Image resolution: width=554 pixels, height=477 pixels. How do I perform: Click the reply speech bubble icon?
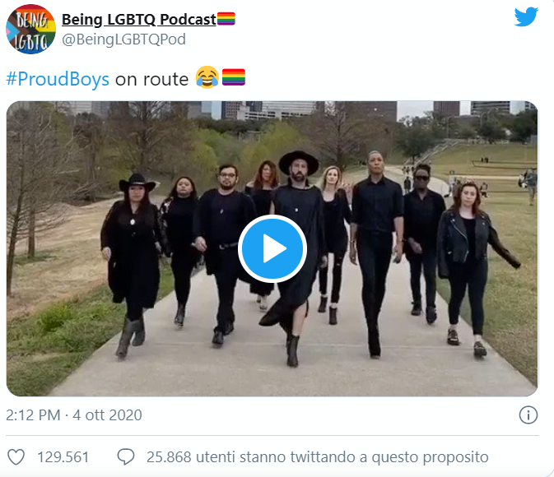point(126,457)
